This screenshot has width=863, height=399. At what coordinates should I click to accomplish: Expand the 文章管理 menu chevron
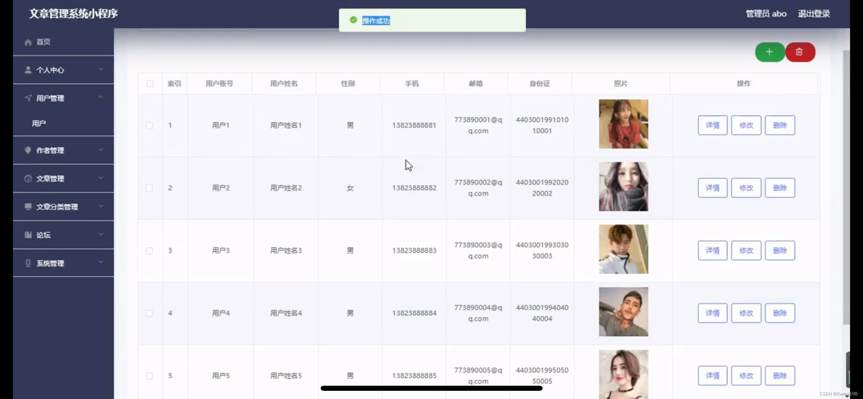coord(101,178)
